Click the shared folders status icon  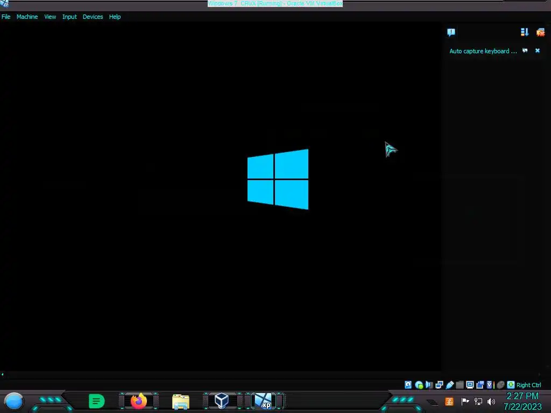point(460,385)
